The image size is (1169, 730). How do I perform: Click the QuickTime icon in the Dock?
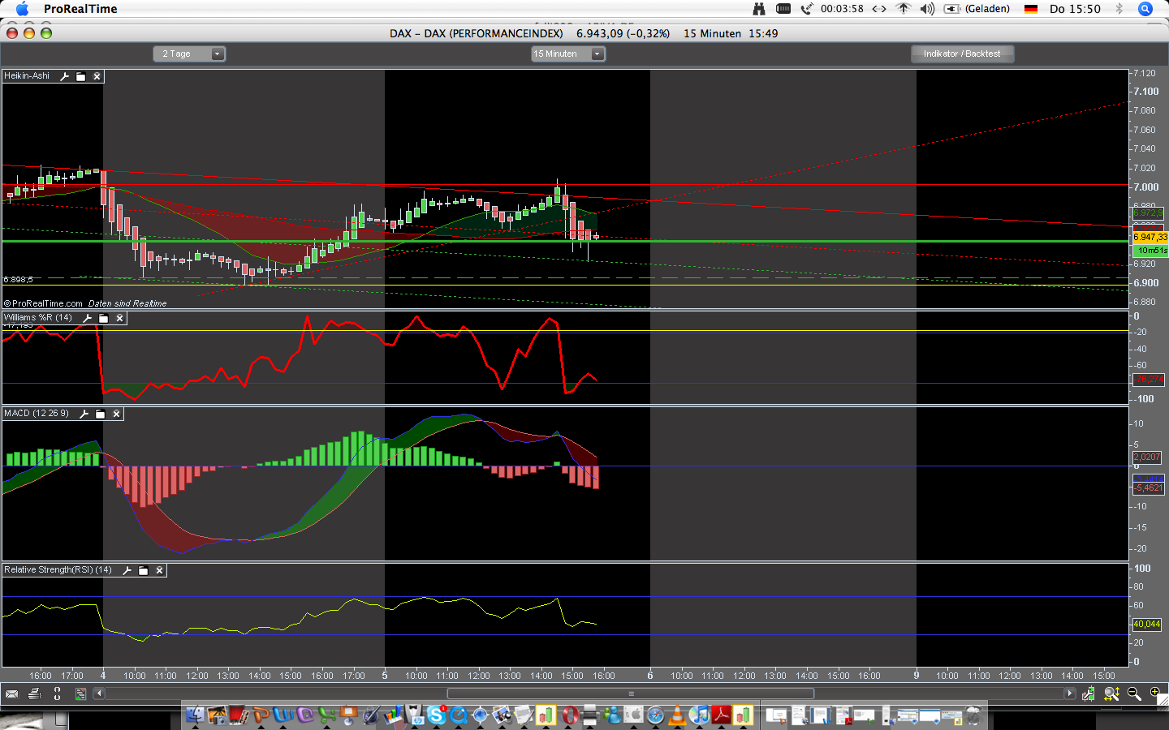tap(459, 715)
